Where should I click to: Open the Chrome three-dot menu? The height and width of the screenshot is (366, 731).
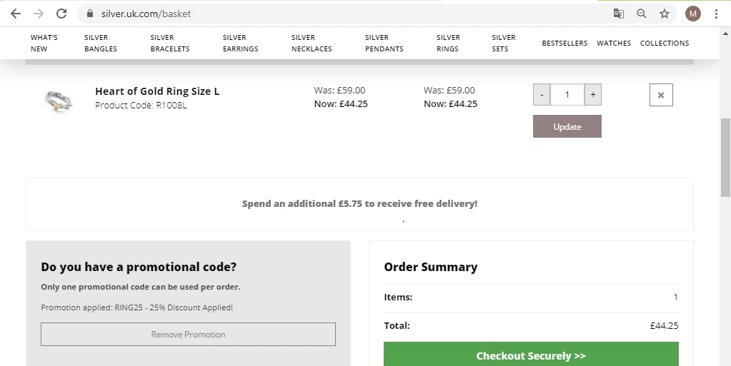(716, 14)
